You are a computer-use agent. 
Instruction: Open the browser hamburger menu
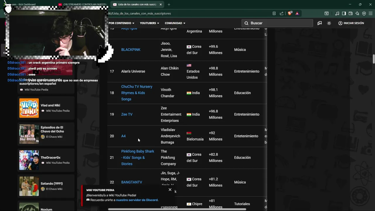[x=371, y=13]
